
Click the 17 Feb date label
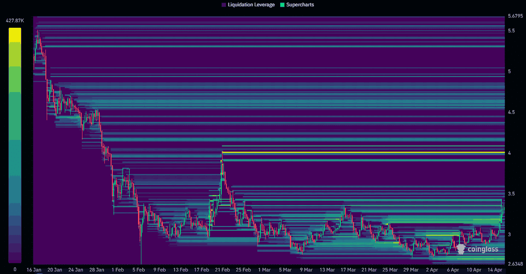point(202,270)
